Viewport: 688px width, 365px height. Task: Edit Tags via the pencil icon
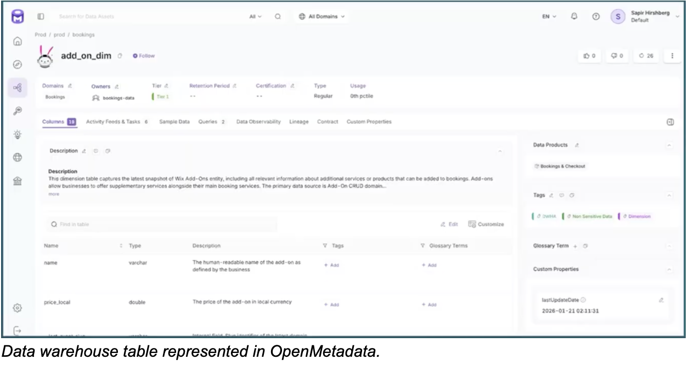coord(552,195)
